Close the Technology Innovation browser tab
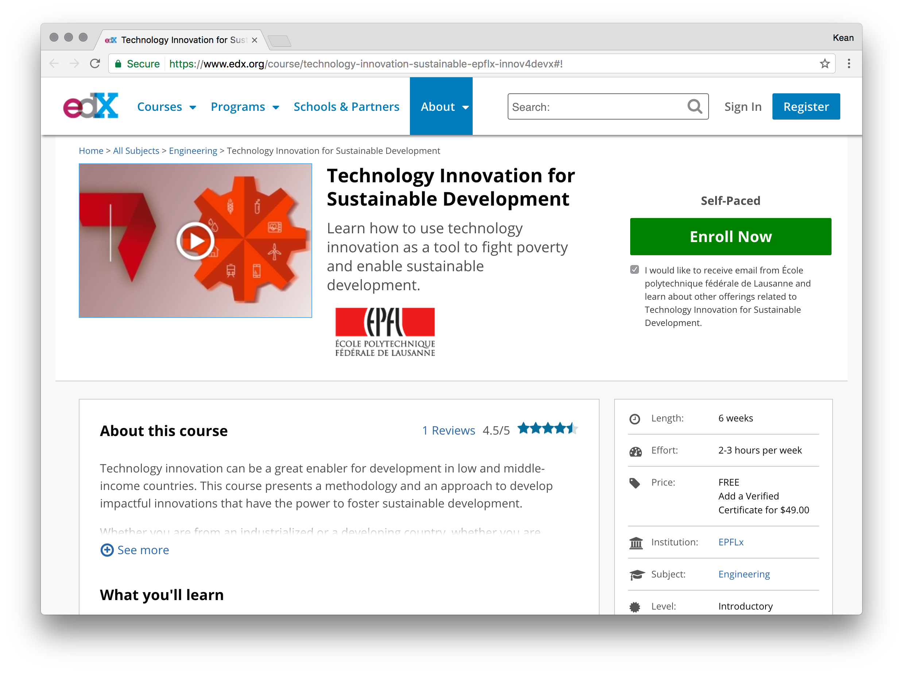Image resolution: width=903 pixels, height=673 pixels. tap(254, 40)
